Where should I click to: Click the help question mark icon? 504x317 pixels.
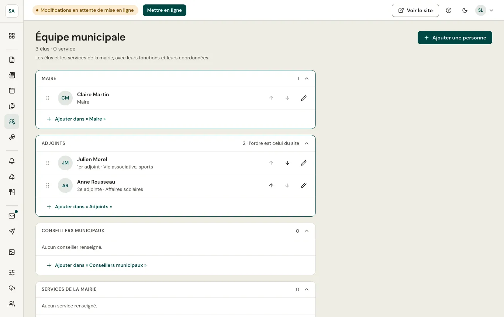tap(449, 10)
